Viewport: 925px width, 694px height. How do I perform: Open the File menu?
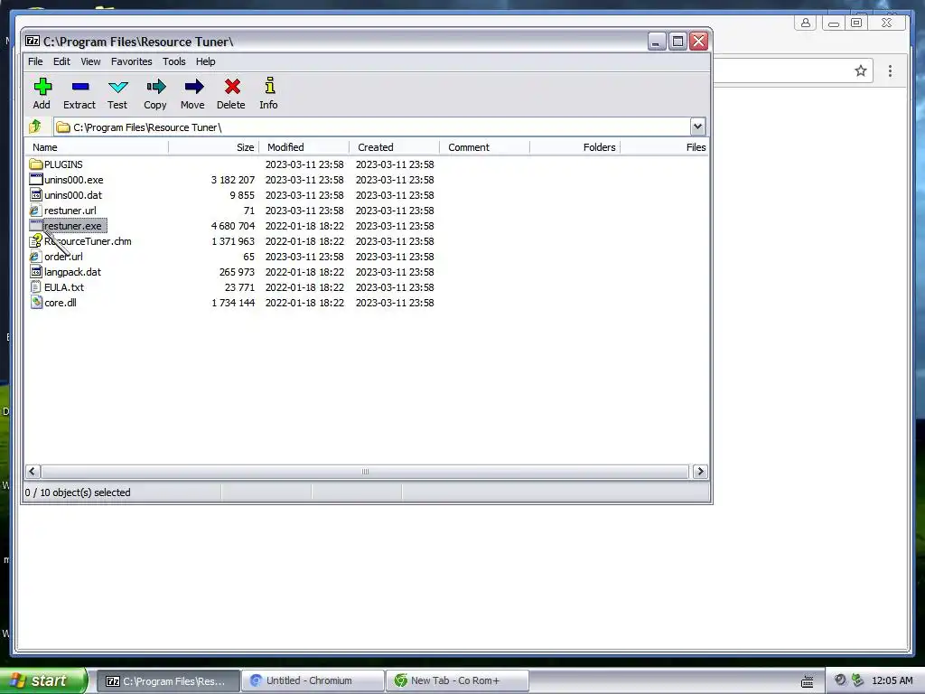coord(35,61)
